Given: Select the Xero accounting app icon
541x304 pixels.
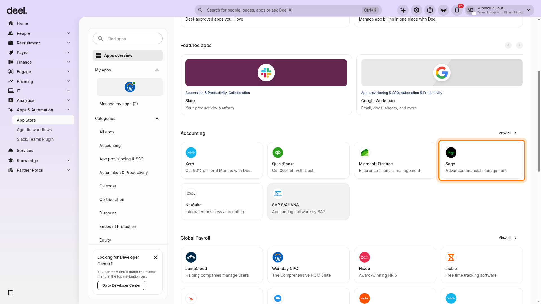Looking at the screenshot, I should (x=191, y=153).
